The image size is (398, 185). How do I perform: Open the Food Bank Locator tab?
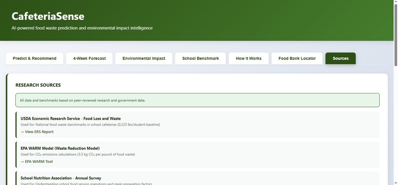[x=297, y=58]
